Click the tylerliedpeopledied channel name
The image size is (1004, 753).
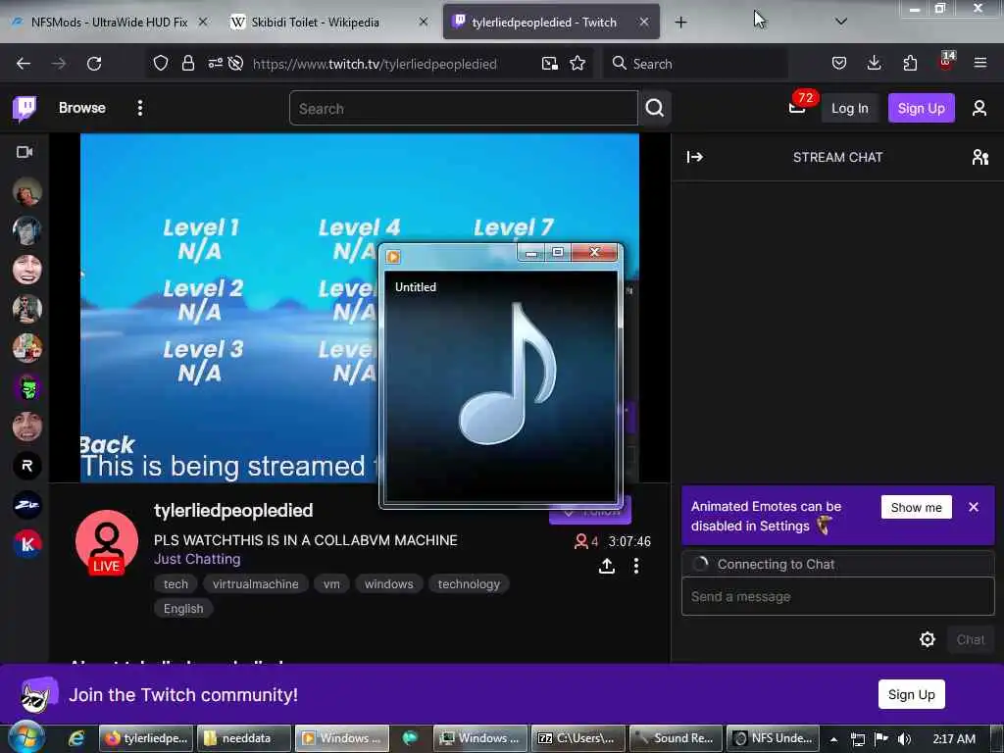(x=233, y=510)
